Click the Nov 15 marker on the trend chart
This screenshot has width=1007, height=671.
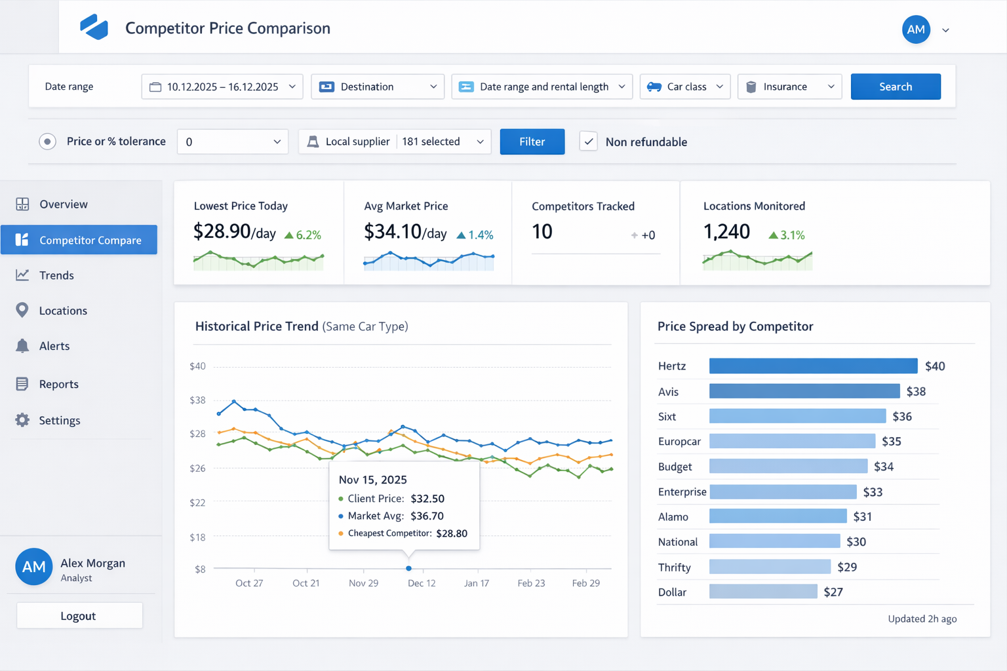point(408,569)
